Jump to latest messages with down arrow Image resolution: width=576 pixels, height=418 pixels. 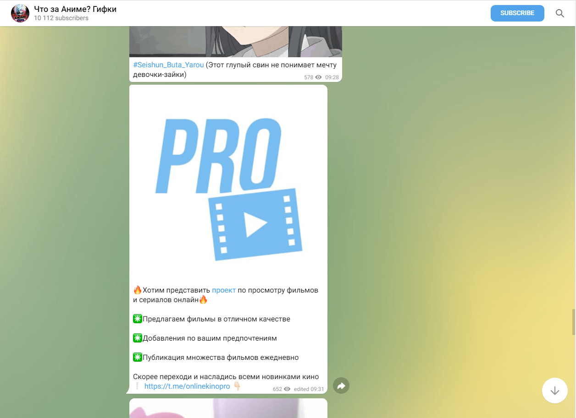(555, 391)
